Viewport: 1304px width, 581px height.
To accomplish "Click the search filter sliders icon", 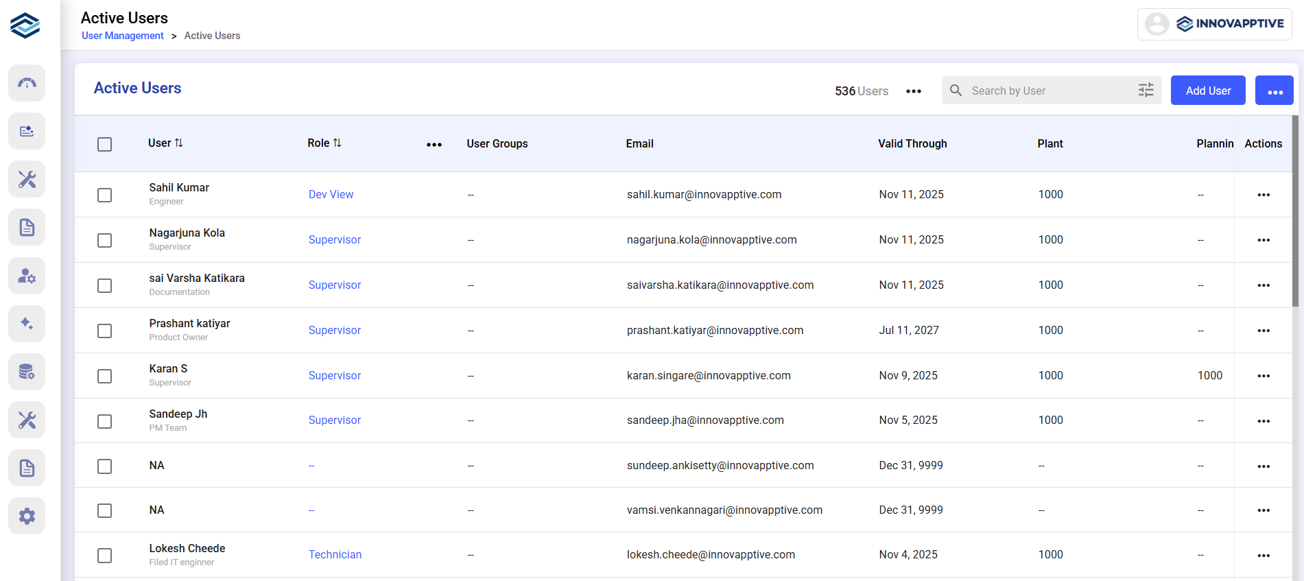I will pos(1146,91).
